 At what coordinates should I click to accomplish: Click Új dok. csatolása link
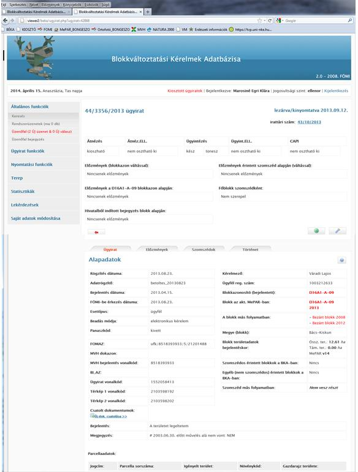[x=110, y=416]
